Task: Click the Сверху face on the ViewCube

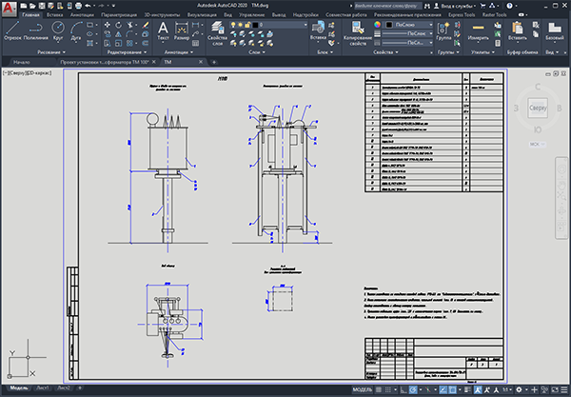Action: pos(538,109)
